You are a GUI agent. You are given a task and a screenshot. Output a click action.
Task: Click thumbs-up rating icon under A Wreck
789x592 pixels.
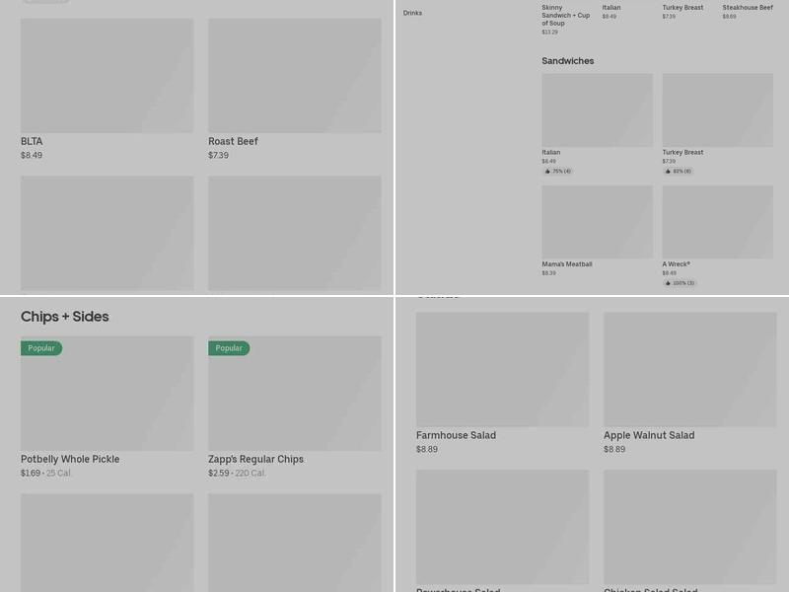(668, 283)
